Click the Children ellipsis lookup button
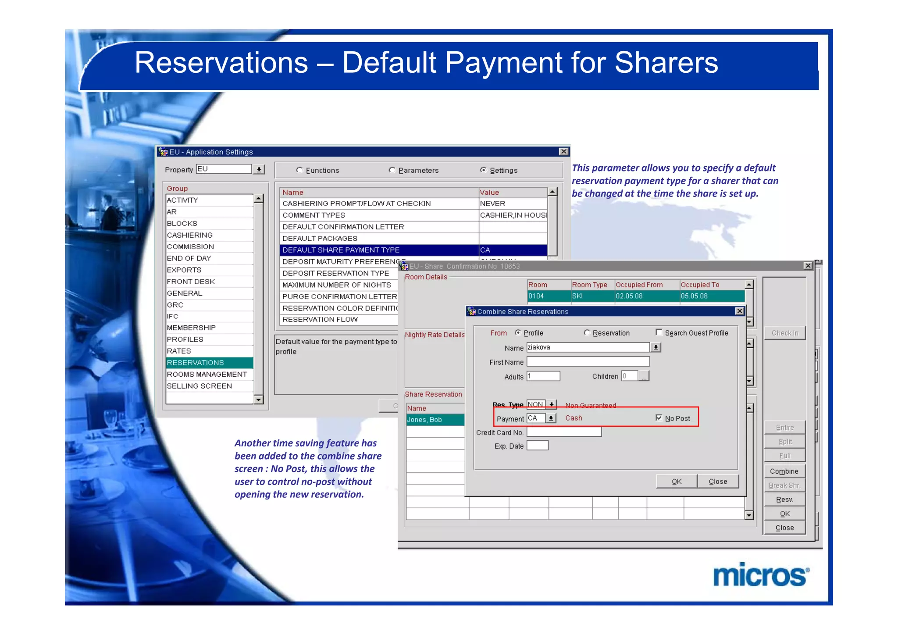This screenshot has width=898, height=635. (644, 376)
